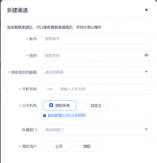Click the blue question mark help icon

tap(44, 116)
